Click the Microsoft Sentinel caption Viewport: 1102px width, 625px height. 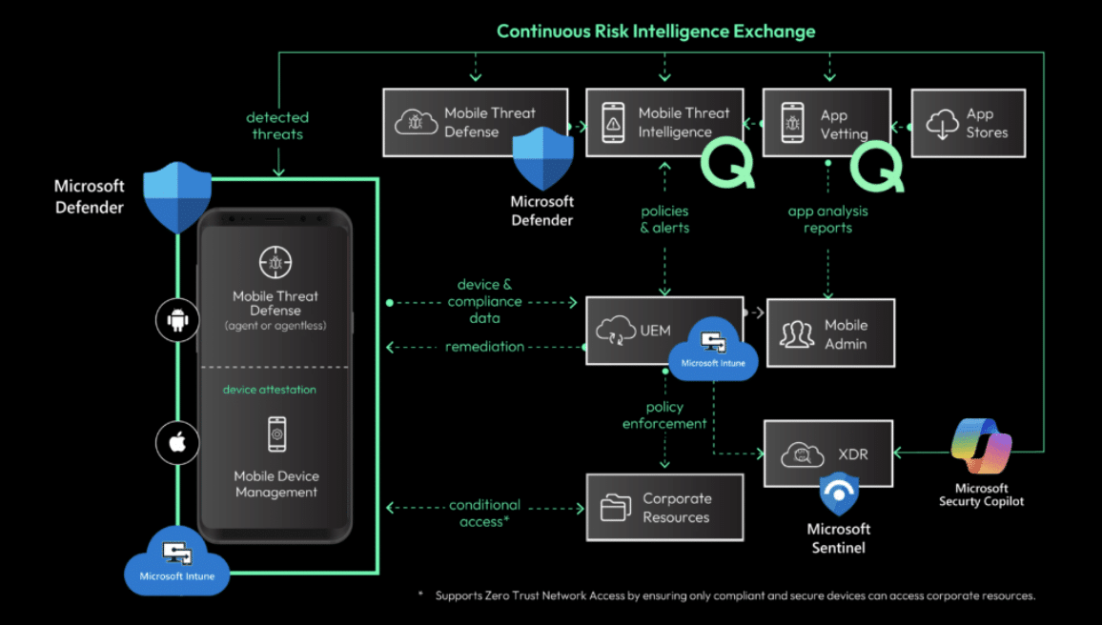coord(839,538)
